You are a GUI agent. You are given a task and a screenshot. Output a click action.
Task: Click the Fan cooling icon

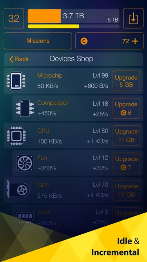coord(25,163)
